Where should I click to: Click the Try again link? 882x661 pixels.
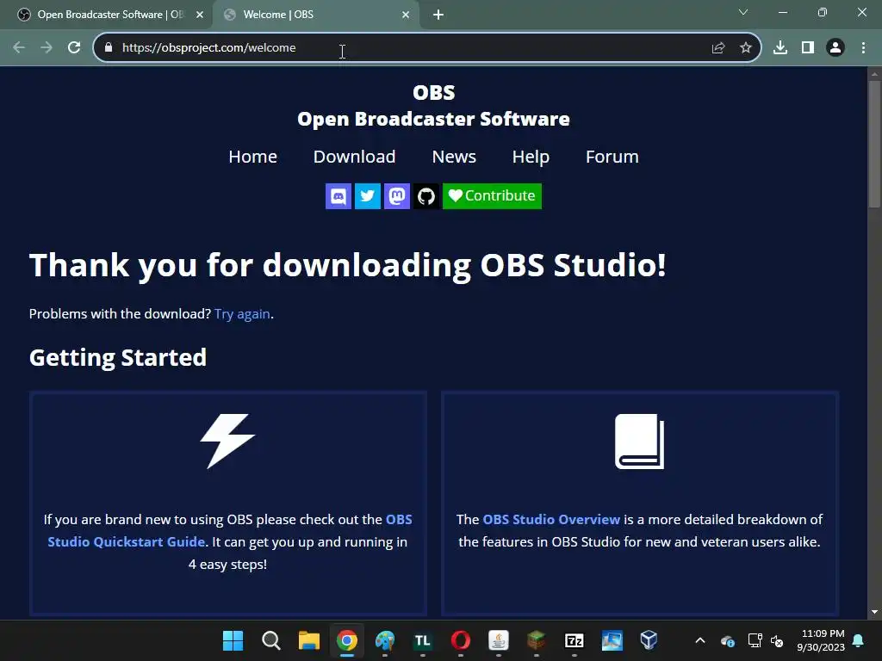242,313
